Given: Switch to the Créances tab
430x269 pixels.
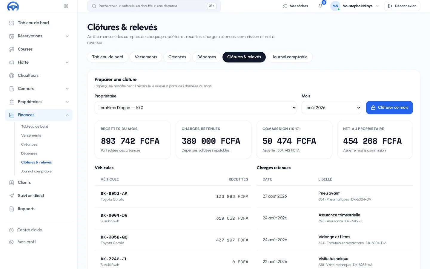Looking at the screenshot, I should [x=177, y=57].
